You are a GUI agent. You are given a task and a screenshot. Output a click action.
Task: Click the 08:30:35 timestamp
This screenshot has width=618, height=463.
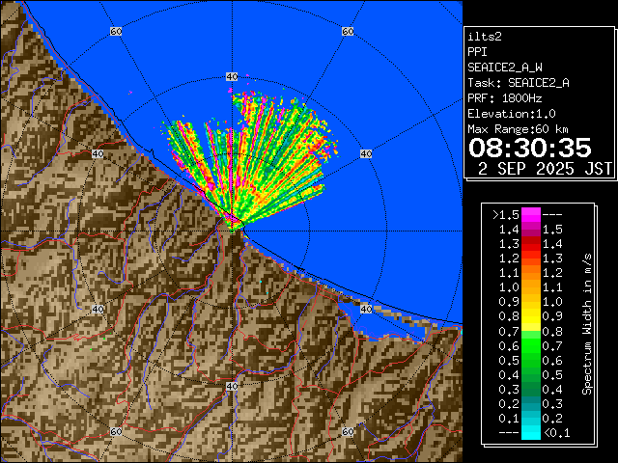pyautogui.click(x=529, y=148)
